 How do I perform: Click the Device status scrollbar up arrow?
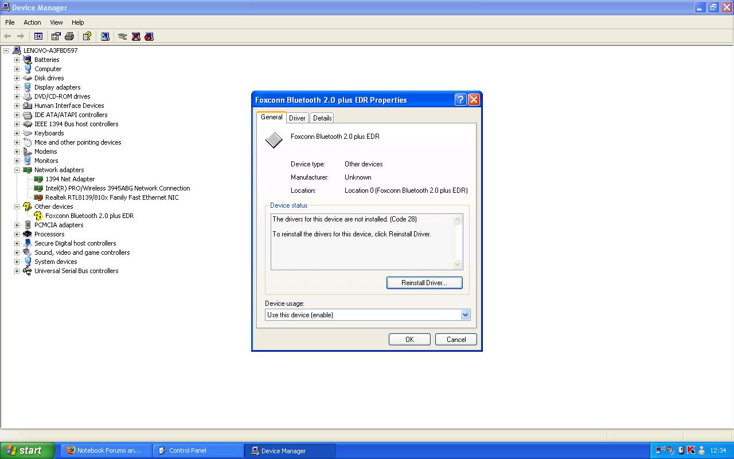458,219
